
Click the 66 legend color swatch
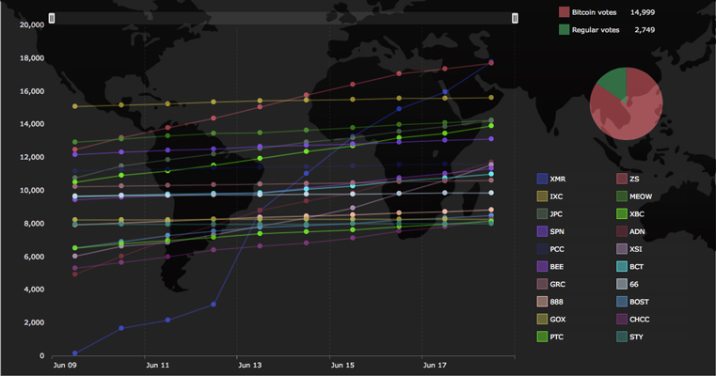tap(622, 284)
